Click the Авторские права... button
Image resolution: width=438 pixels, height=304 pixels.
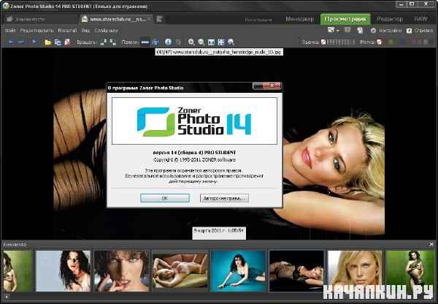tap(224, 198)
